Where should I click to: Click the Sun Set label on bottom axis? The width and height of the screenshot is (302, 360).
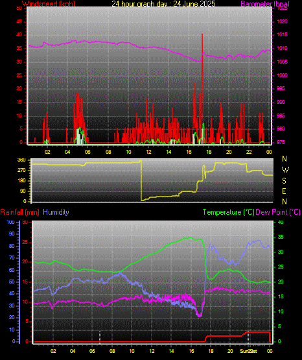(249, 351)
